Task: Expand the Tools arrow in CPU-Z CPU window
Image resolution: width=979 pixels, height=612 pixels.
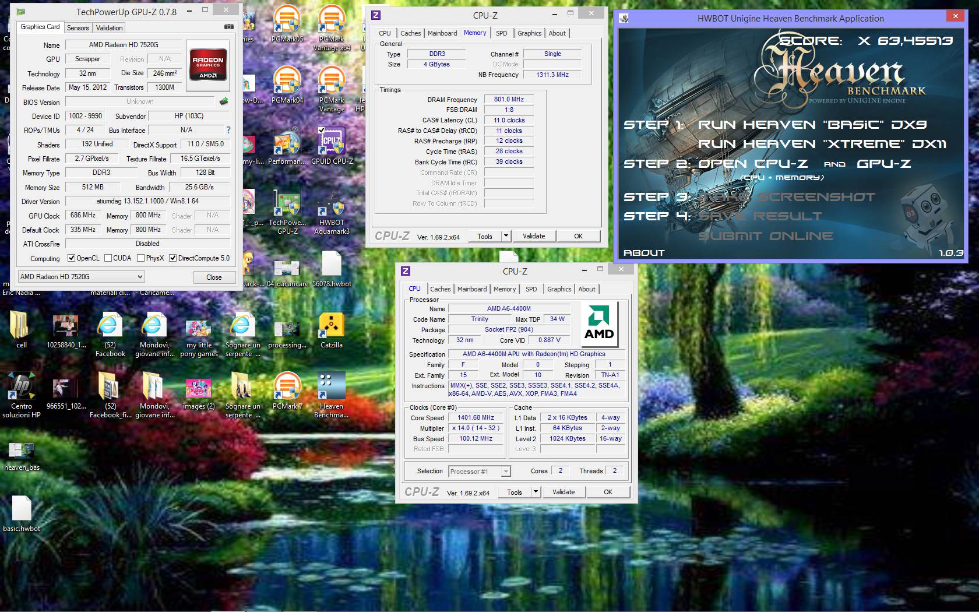Action: (x=536, y=492)
